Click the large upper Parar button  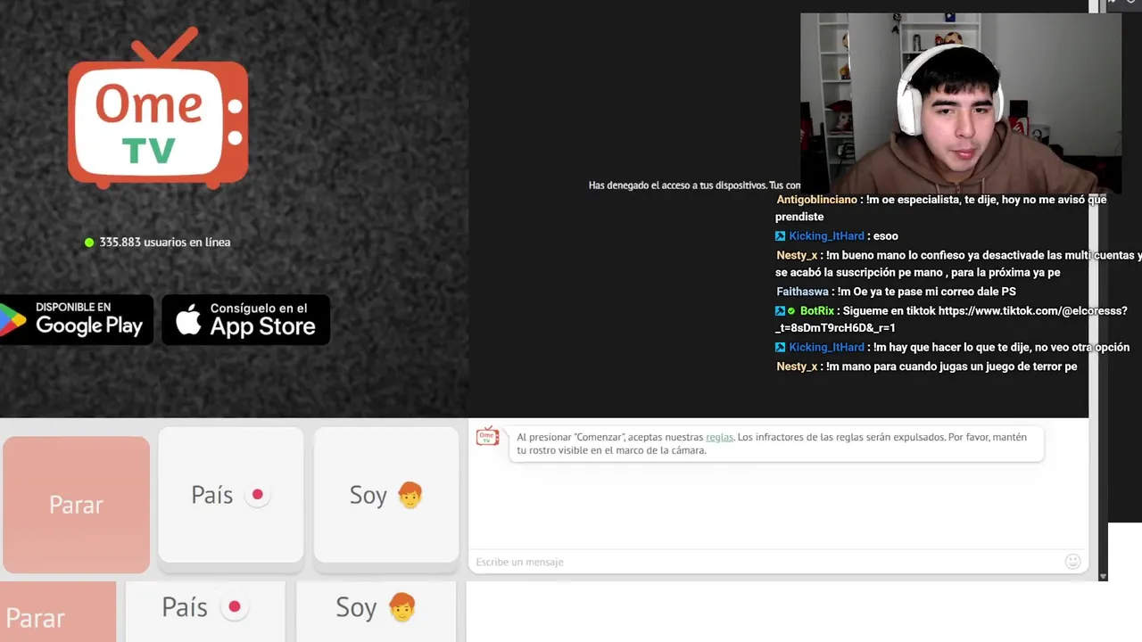[x=76, y=505]
